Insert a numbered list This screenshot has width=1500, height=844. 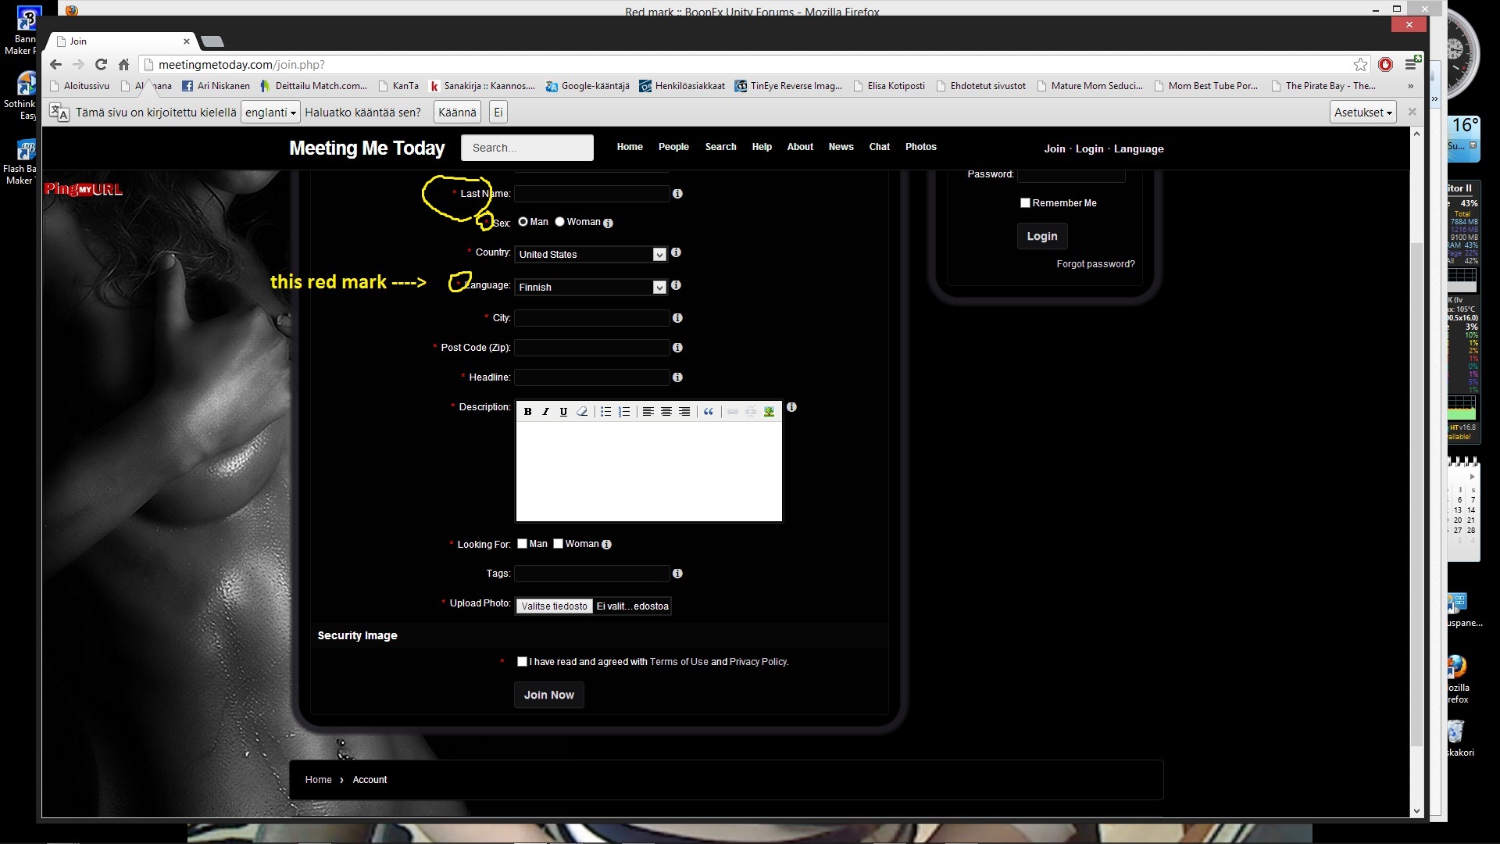point(624,412)
